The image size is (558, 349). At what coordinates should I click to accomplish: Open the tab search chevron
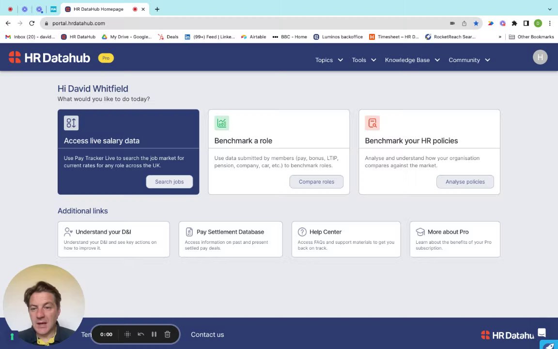point(550,9)
